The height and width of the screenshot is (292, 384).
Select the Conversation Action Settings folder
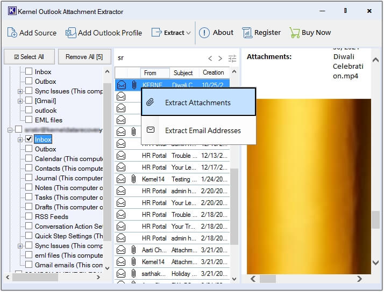click(69, 227)
